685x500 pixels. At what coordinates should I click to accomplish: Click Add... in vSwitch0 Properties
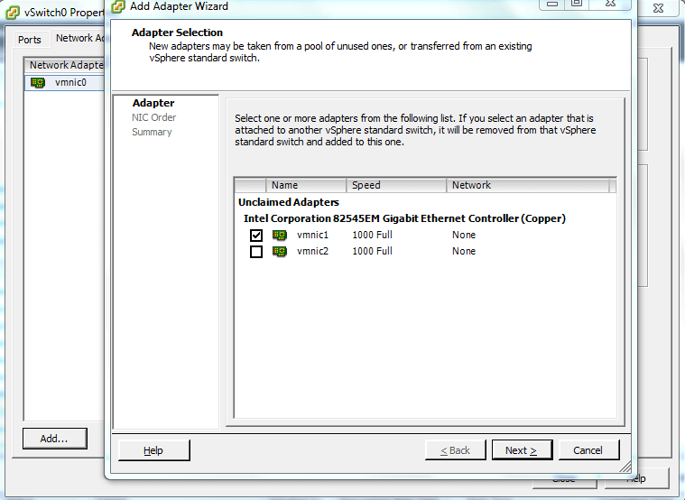tap(55, 439)
